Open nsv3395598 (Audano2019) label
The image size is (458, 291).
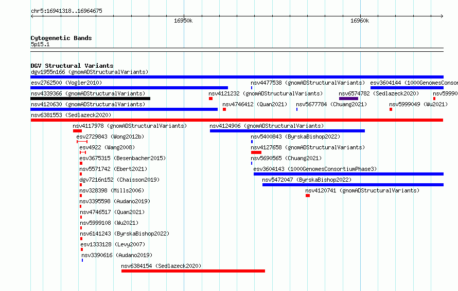(115, 201)
